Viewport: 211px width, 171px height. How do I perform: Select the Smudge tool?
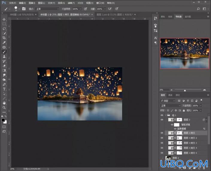[4, 75]
